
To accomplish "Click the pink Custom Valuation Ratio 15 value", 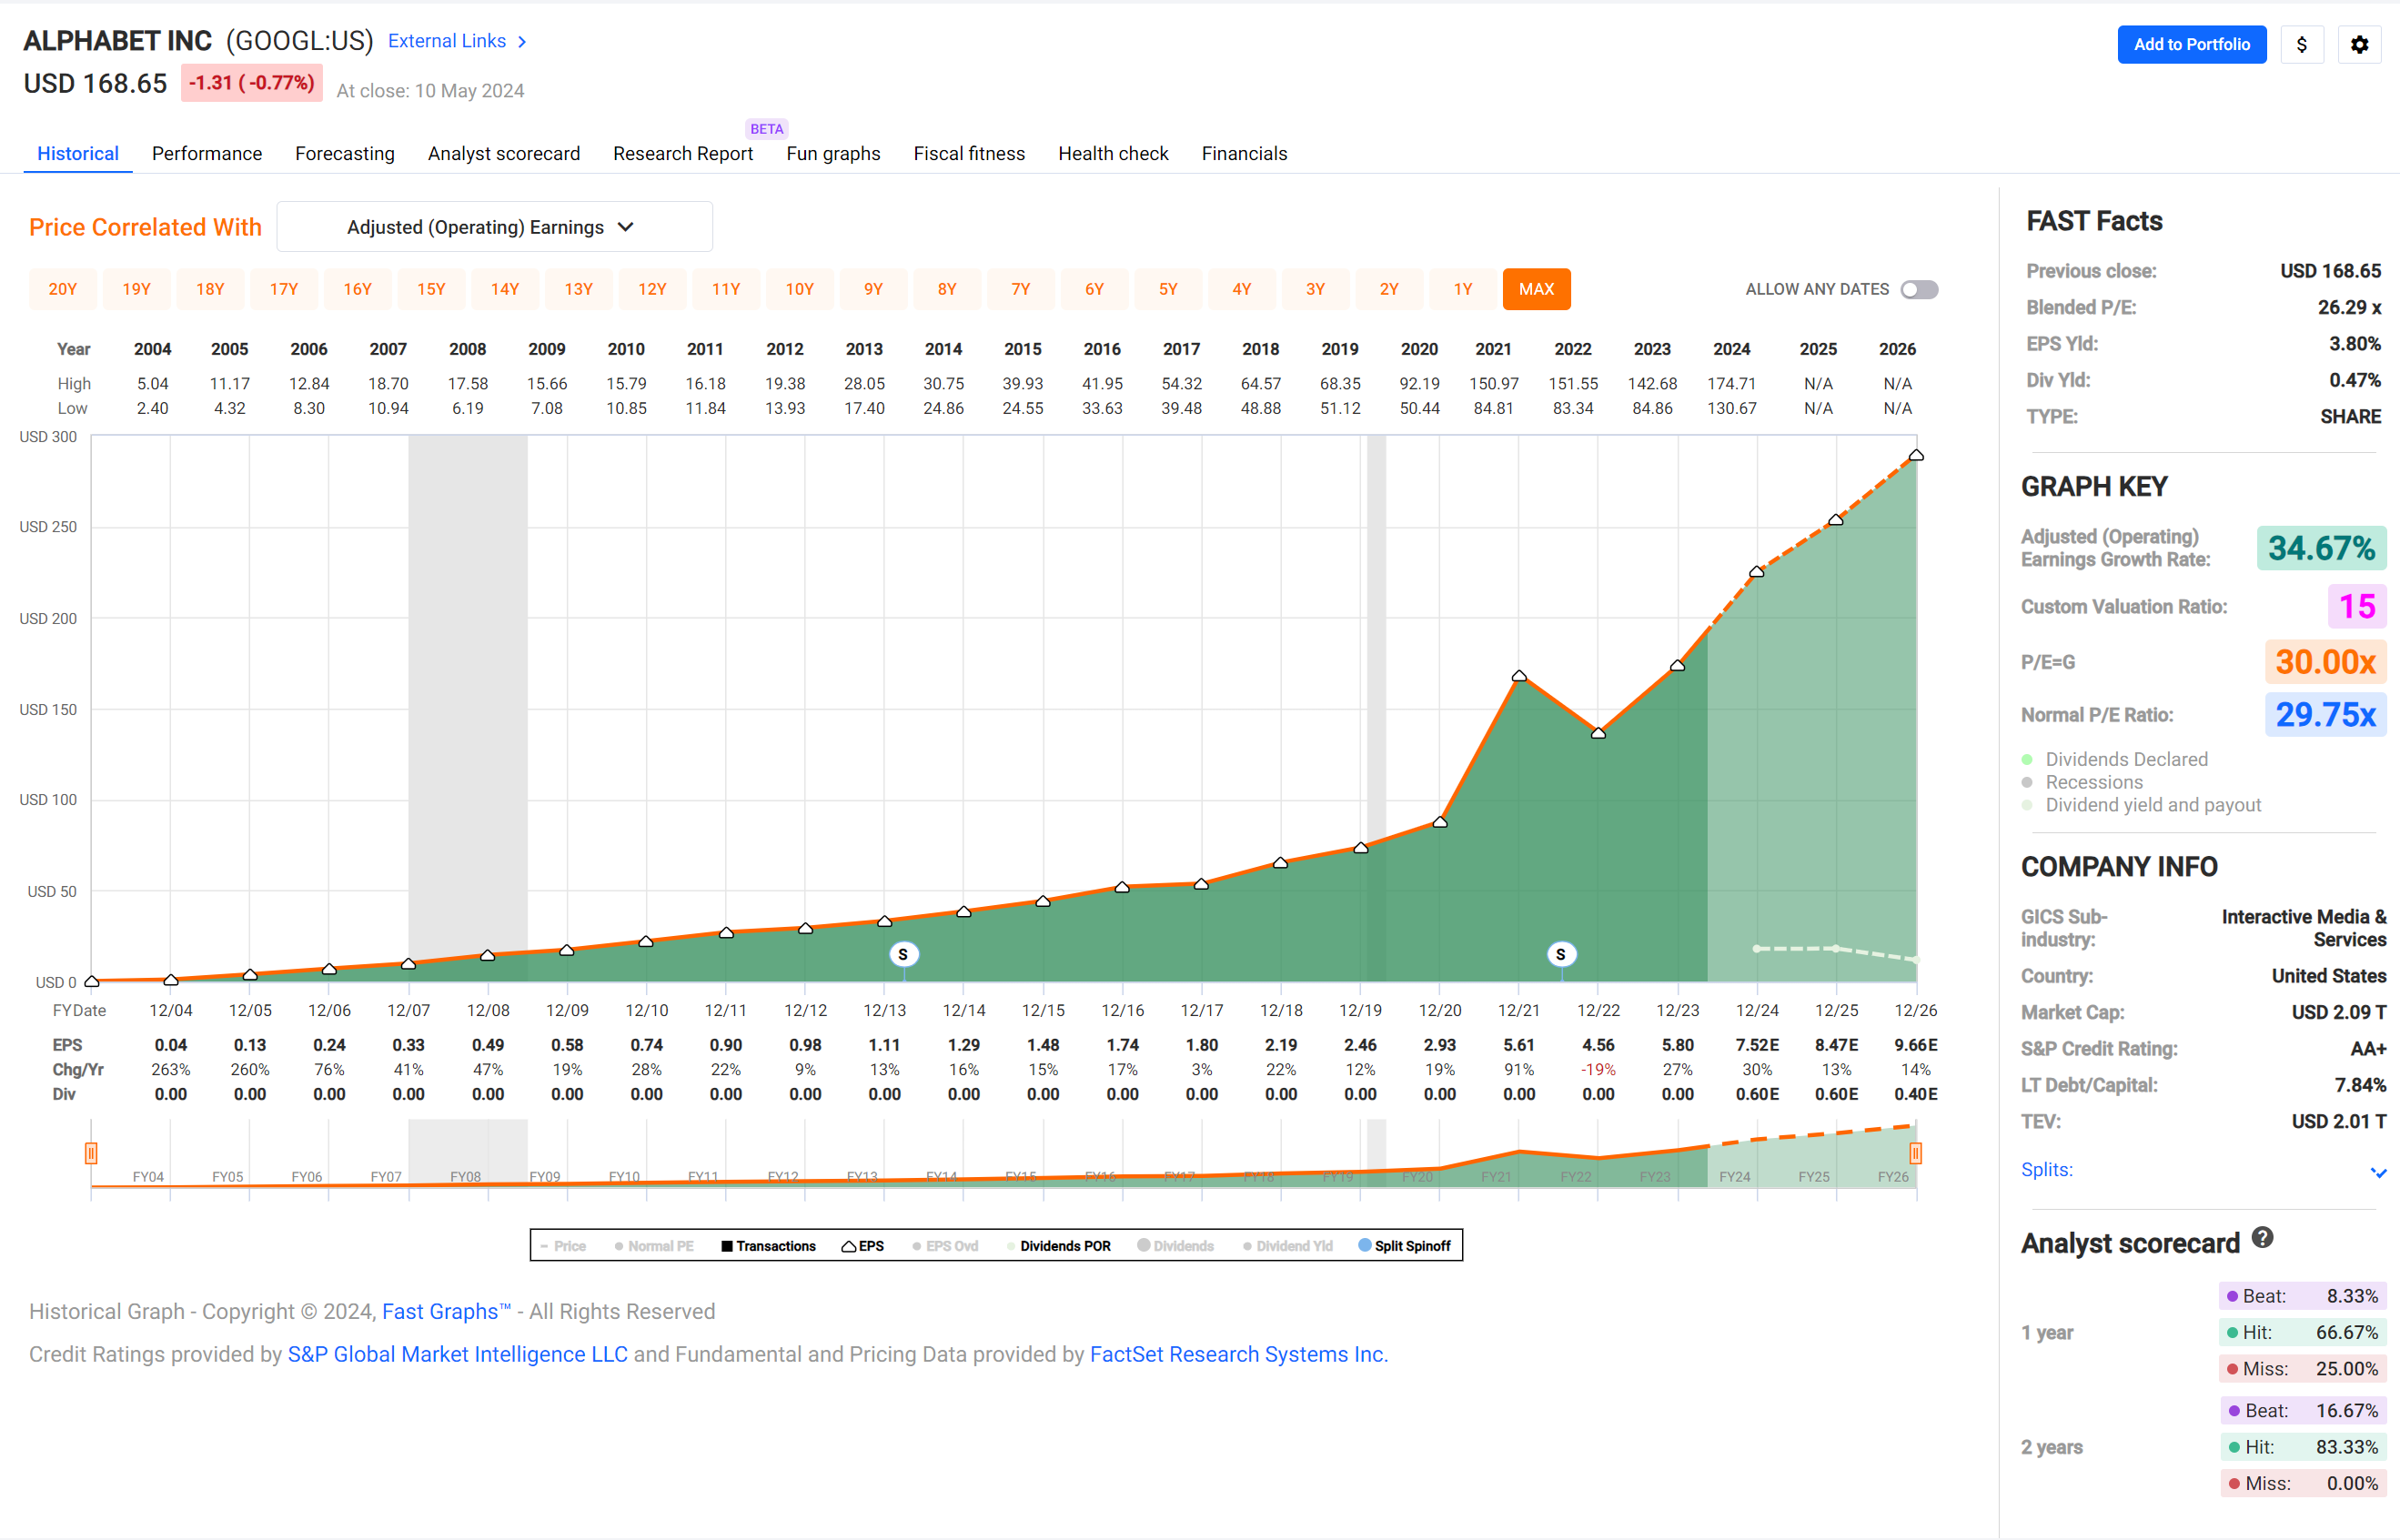I will 2357,606.
